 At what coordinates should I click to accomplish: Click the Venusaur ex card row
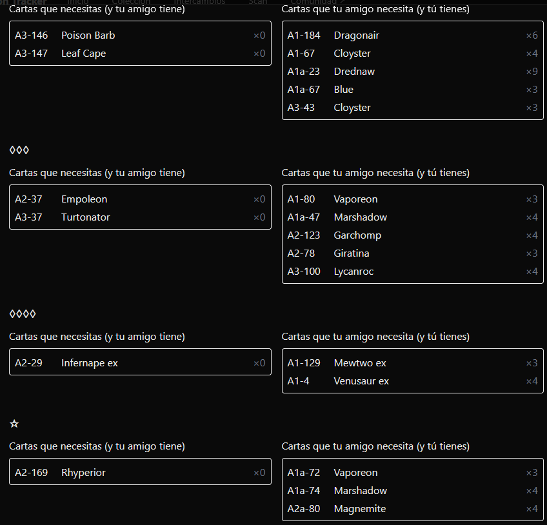pyautogui.click(x=412, y=381)
